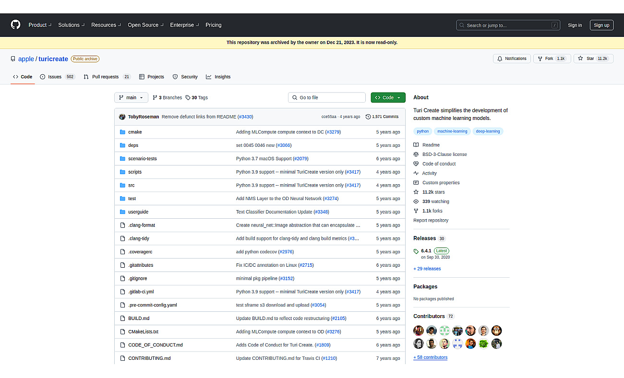Click the first contributor avatar
Screen dimensions: 624x378
[419, 331]
